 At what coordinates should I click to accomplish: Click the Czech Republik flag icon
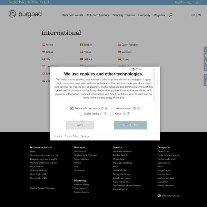click(119, 45)
